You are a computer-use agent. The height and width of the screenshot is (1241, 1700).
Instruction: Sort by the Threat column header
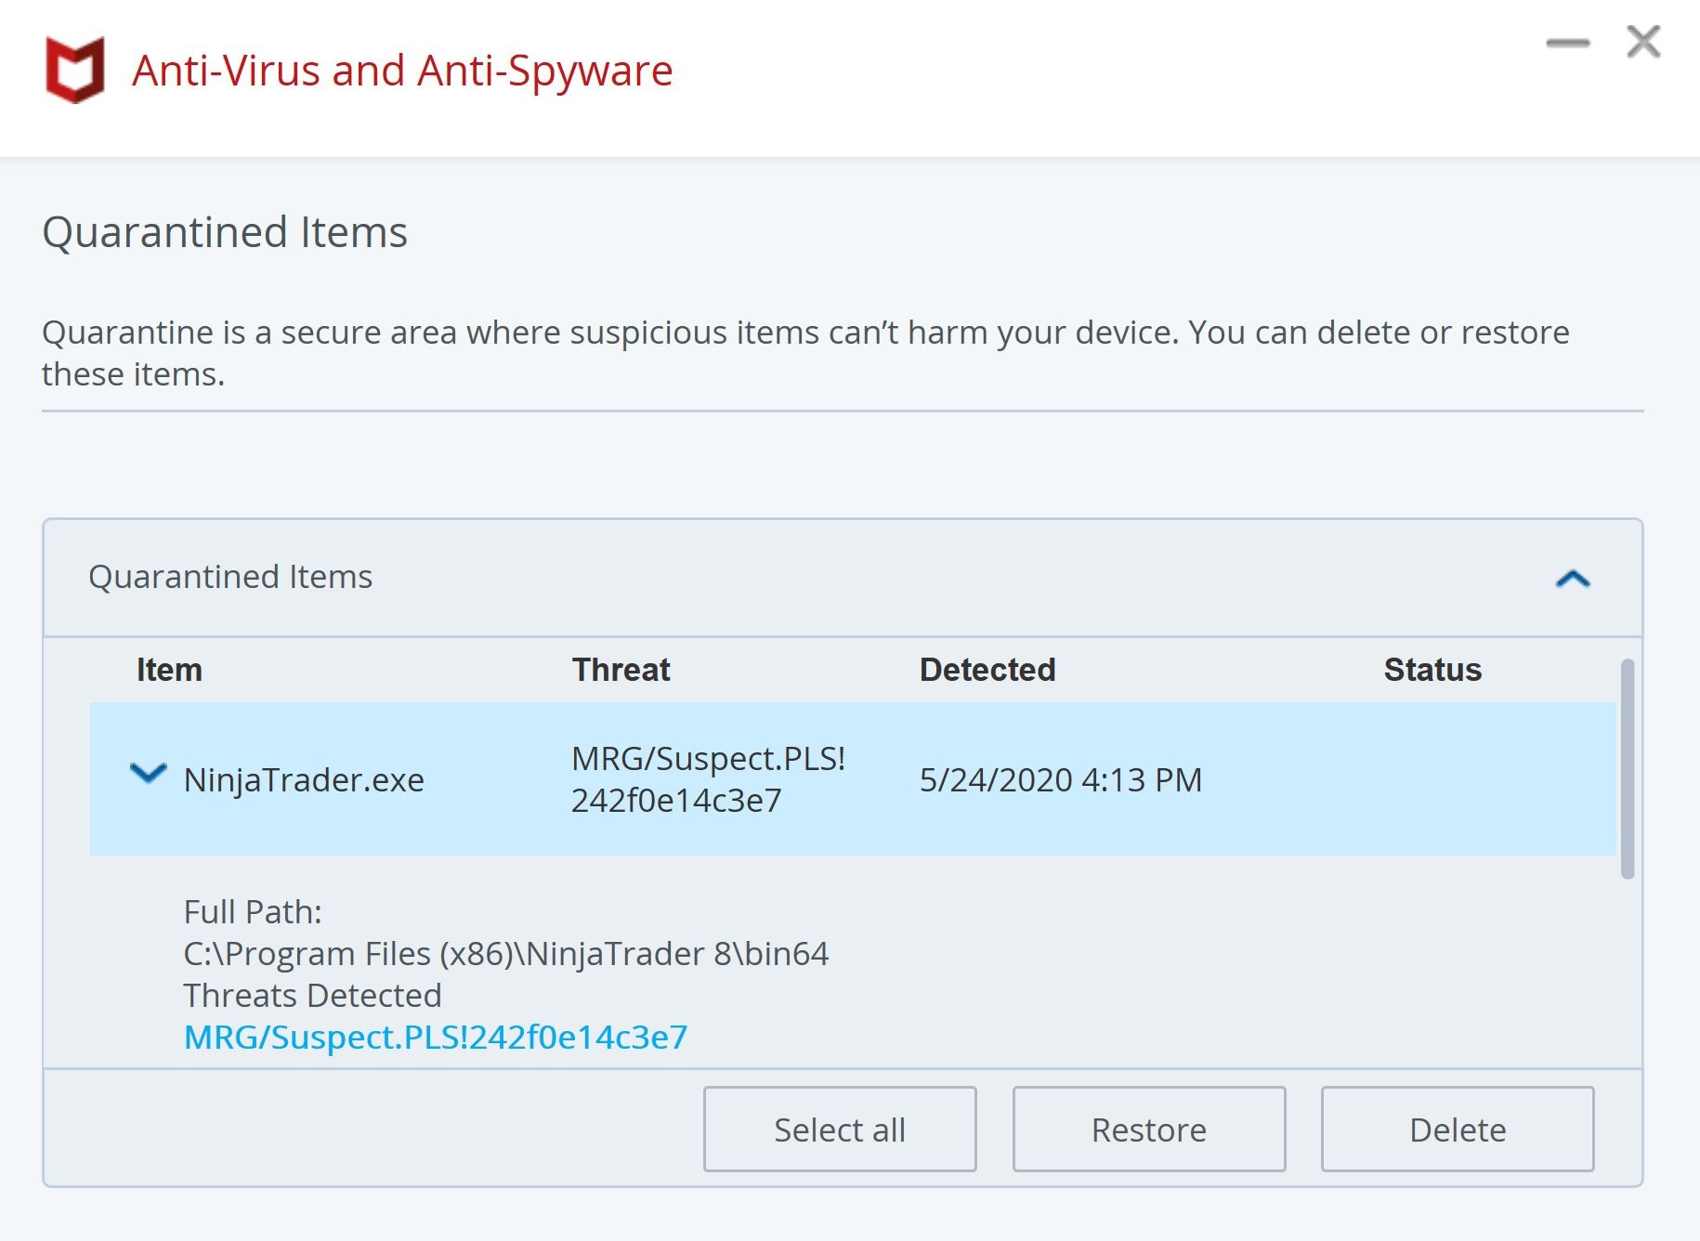pyautogui.click(x=621, y=670)
